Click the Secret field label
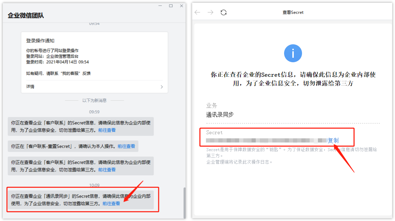Viewport: 395px width, 221px height. coord(214,132)
